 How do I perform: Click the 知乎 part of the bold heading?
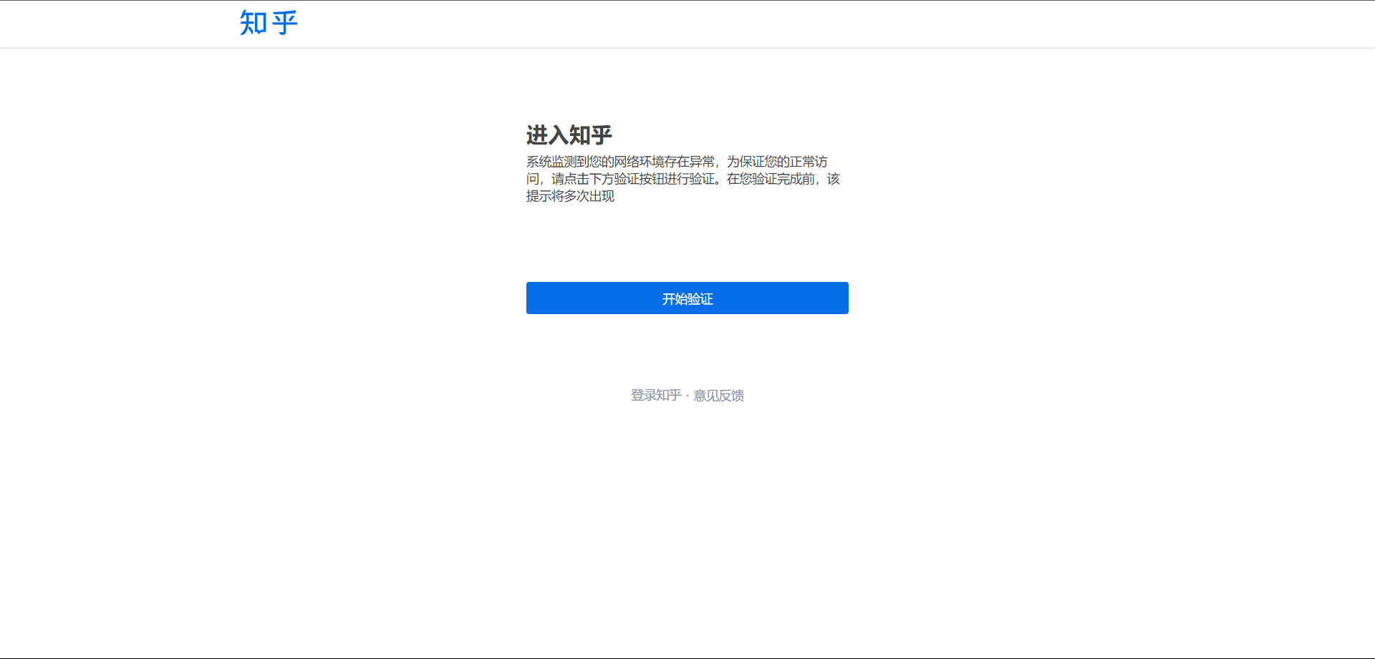pyautogui.click(x=590, y=135)
